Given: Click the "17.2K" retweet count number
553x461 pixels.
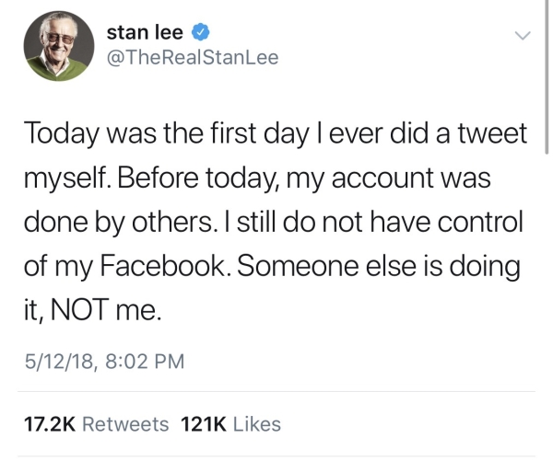Looking at the screenshot, I should [47, 424].
